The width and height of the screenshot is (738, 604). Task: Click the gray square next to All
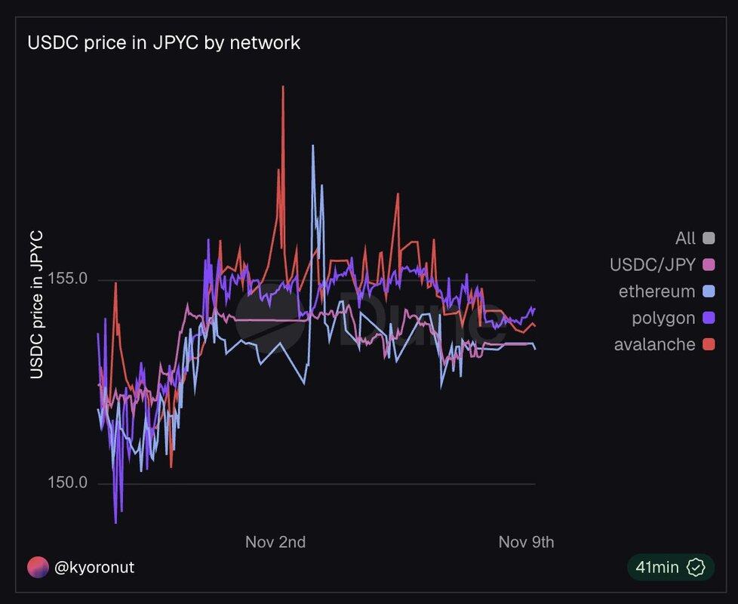point(708,239)
